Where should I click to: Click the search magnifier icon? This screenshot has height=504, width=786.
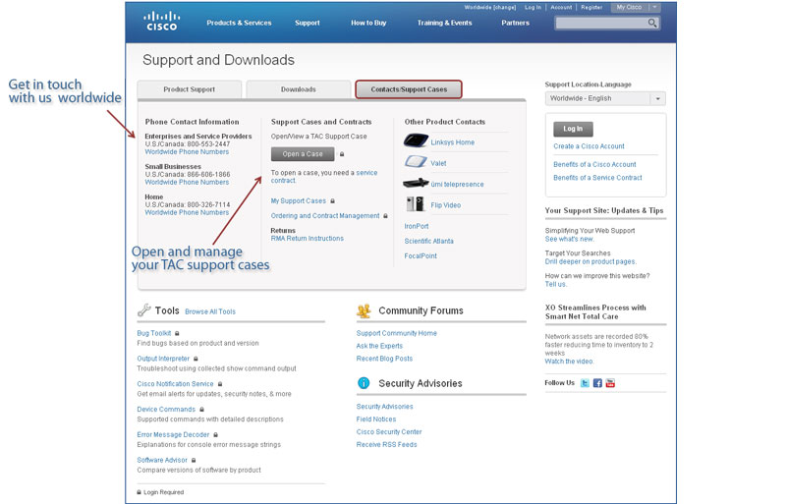[651, 23]
